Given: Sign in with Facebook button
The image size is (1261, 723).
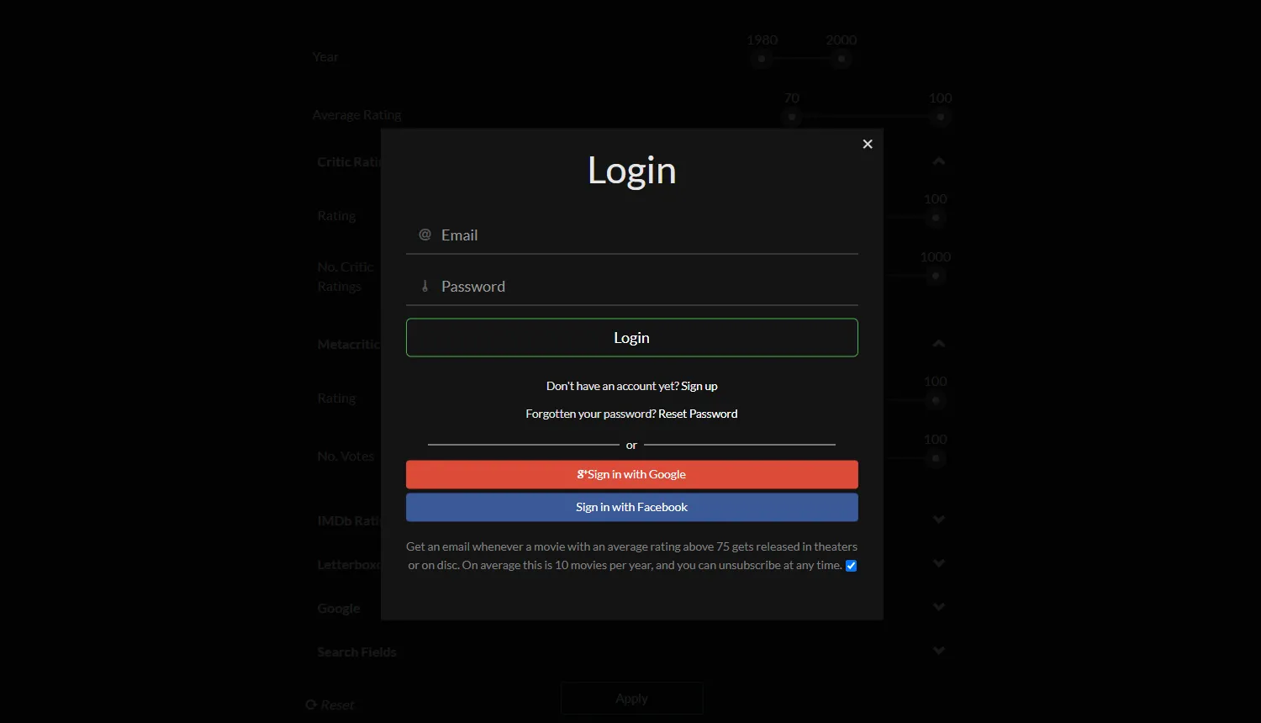Looking at the screenshot, I should point(632,507).
